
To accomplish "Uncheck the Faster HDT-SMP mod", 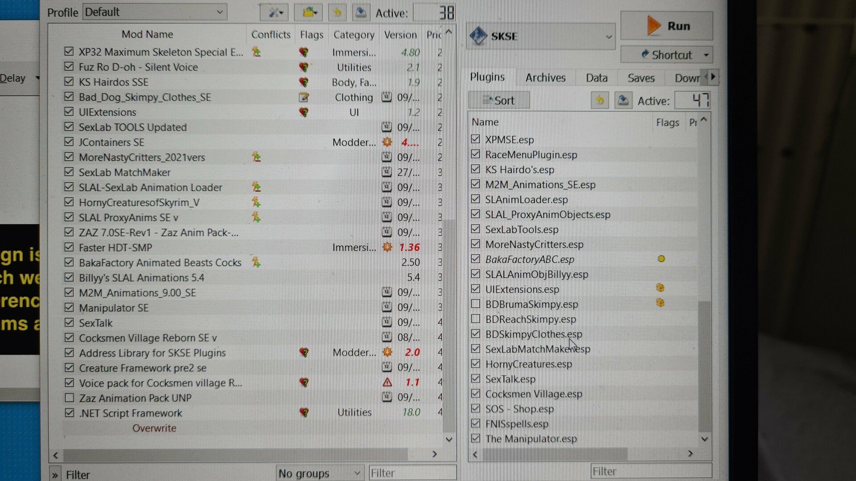I will point(69,247).
